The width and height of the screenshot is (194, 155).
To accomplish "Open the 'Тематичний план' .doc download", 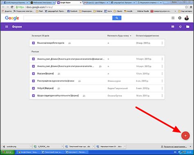I will (x=78, y=146).
